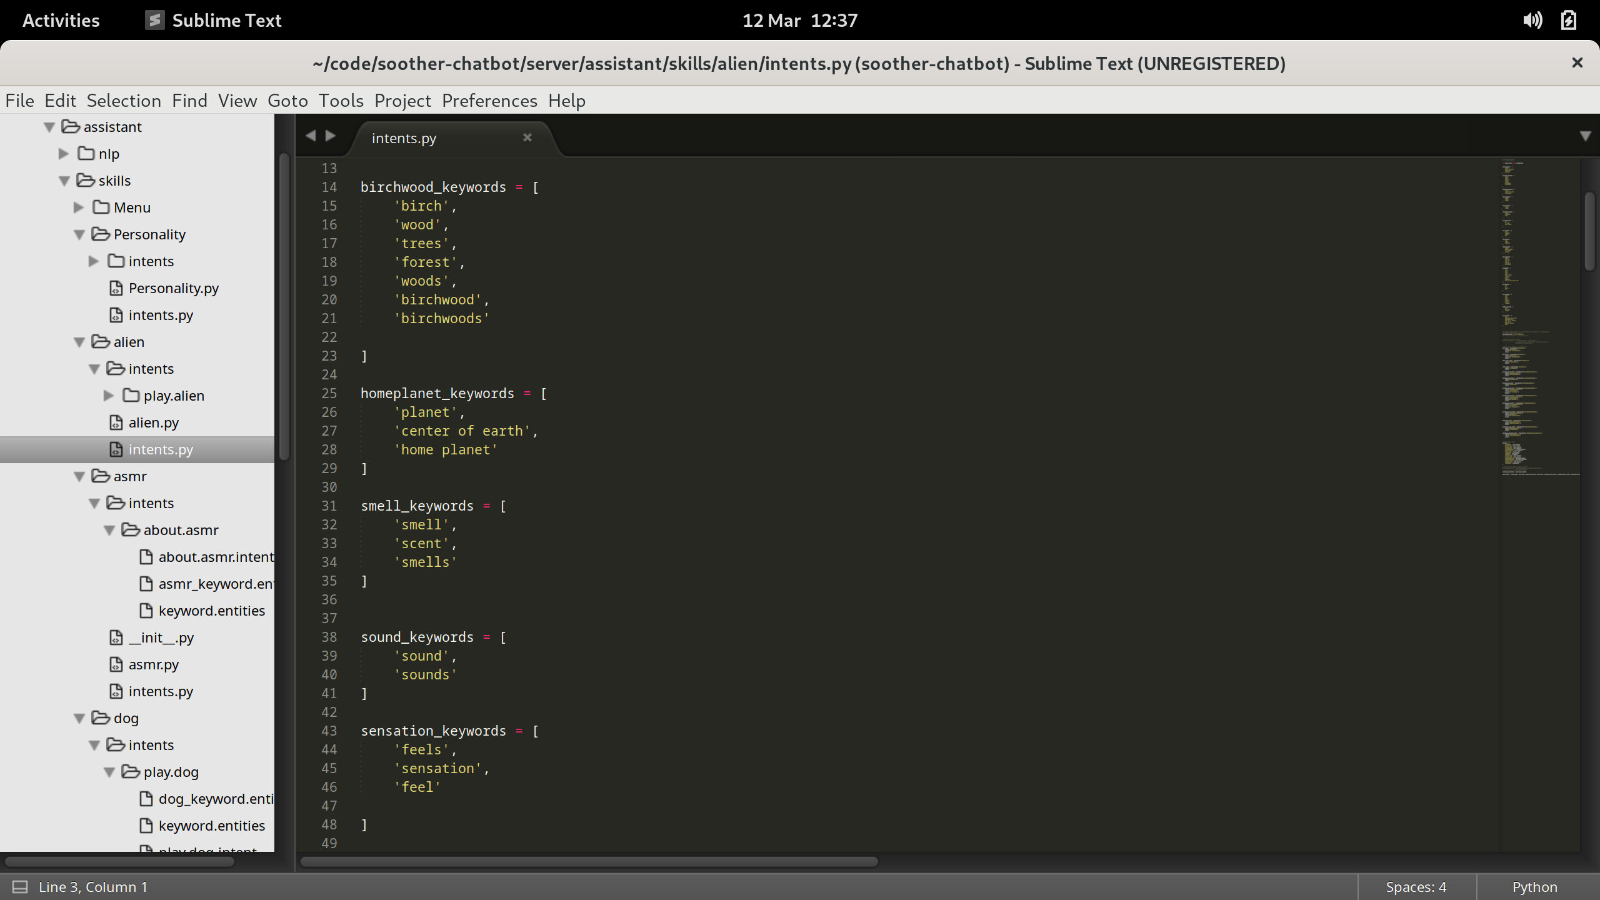Click the battery status icon
This screenshot has height=900, width=1600.
click(1569, 21)
